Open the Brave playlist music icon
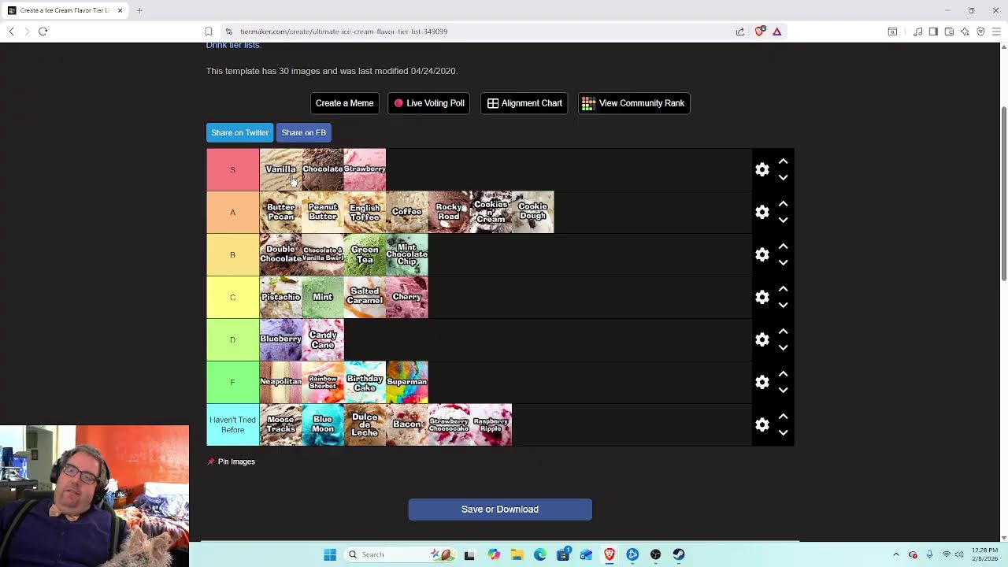Image resolution: width=1008 pixels, height=567 pixels. (x=917, y=31)
